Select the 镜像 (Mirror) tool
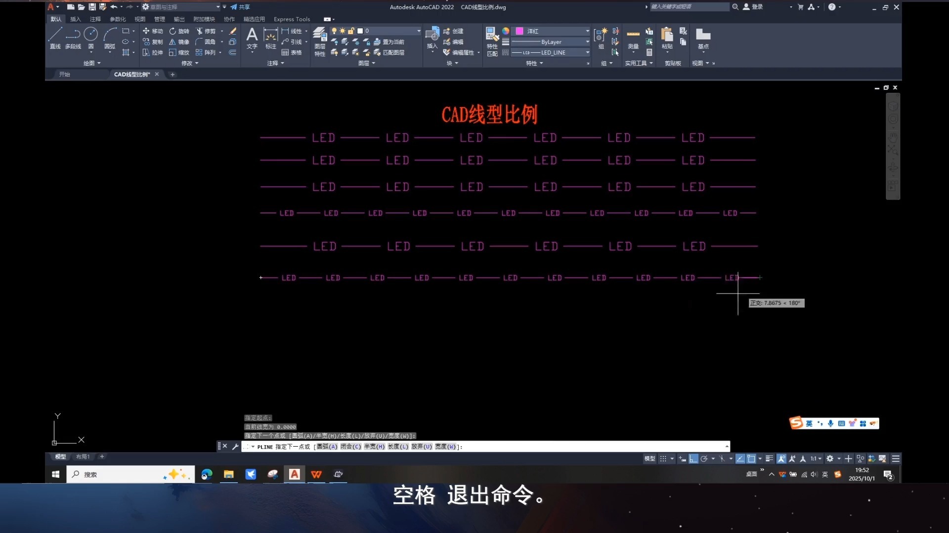 pyautogui.click(x=179, y=42)
